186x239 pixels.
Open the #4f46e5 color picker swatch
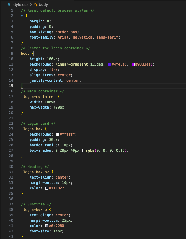coord(109,64)
